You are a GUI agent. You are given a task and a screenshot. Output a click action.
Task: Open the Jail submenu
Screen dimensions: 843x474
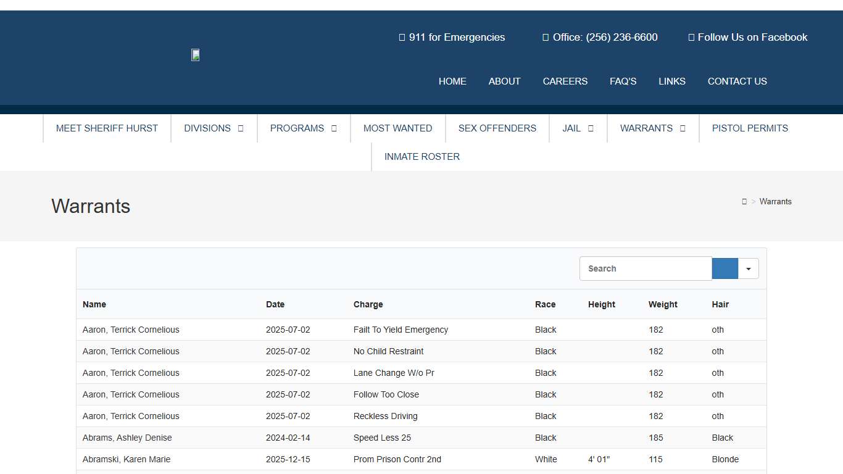578,128
